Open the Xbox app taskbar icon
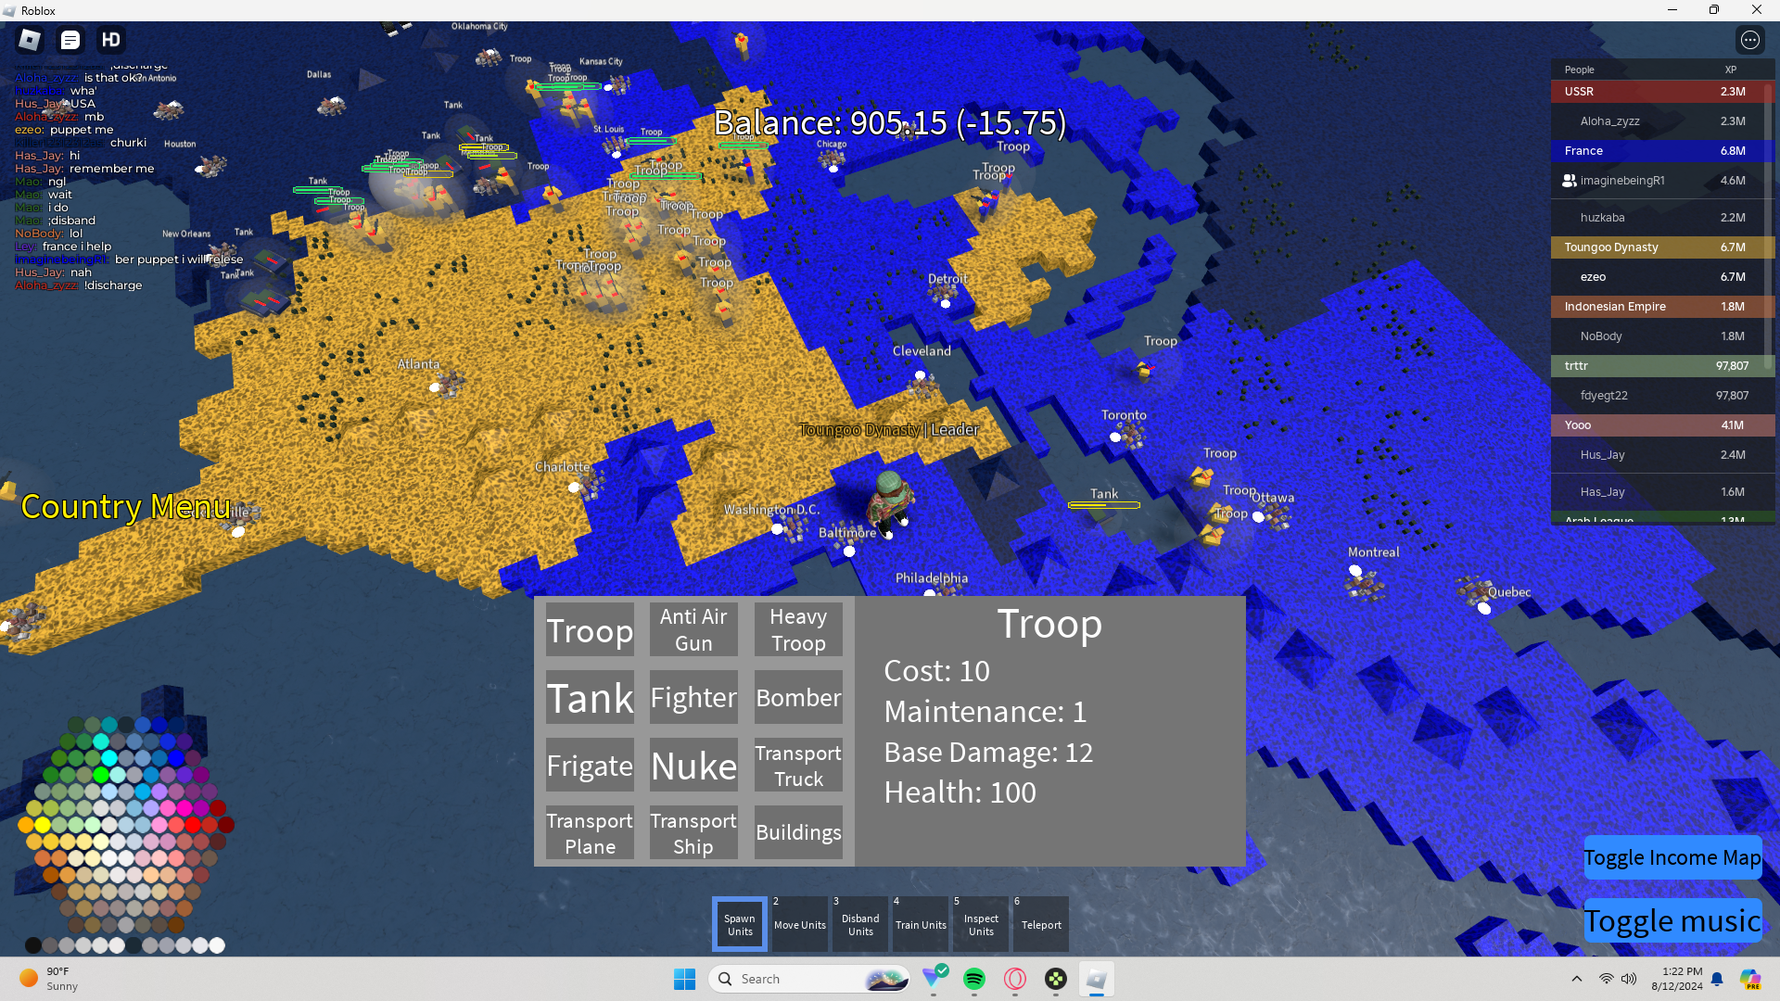 click(x=1056, y=979)
